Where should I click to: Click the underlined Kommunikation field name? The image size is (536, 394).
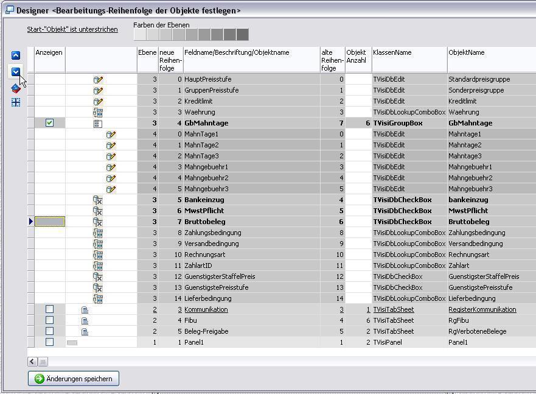pos(206,309)
